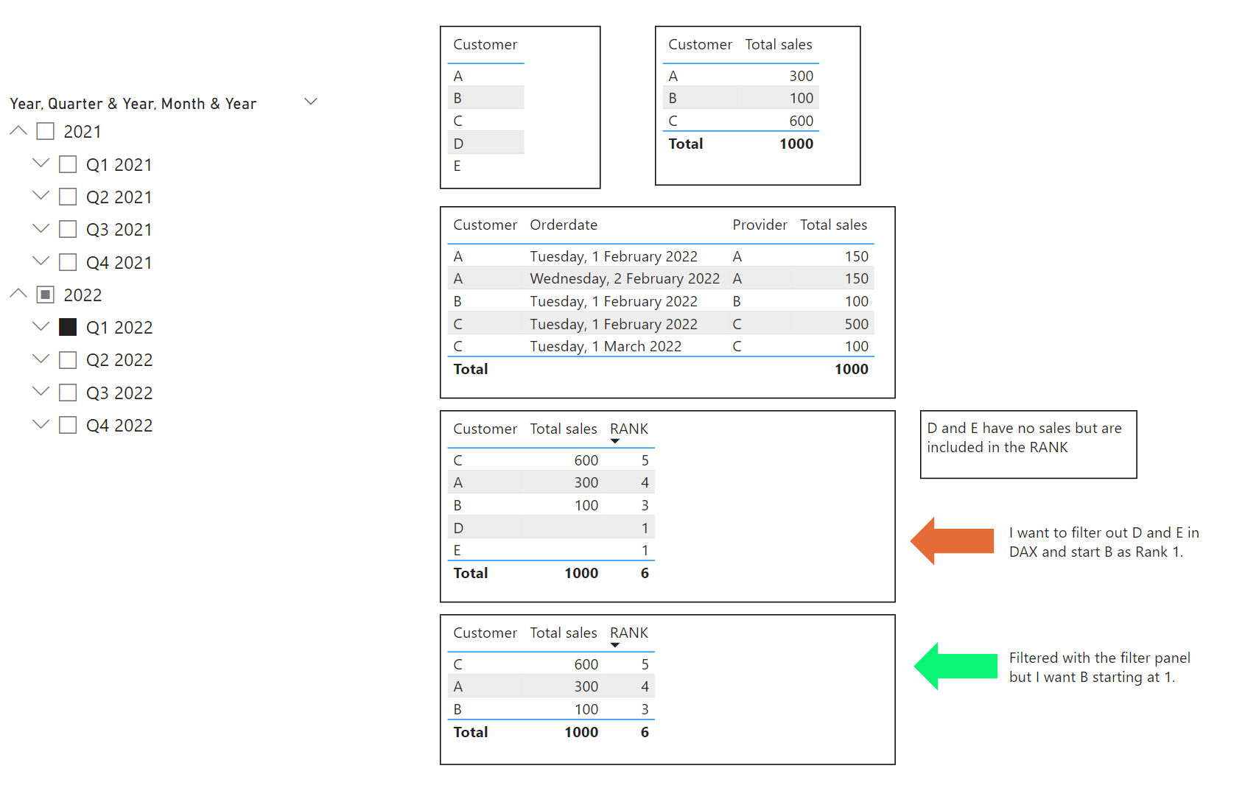Screen dimensions: 1245x788
Task: Open the slicer header dropdown chevron
Action: pos(310,101)
